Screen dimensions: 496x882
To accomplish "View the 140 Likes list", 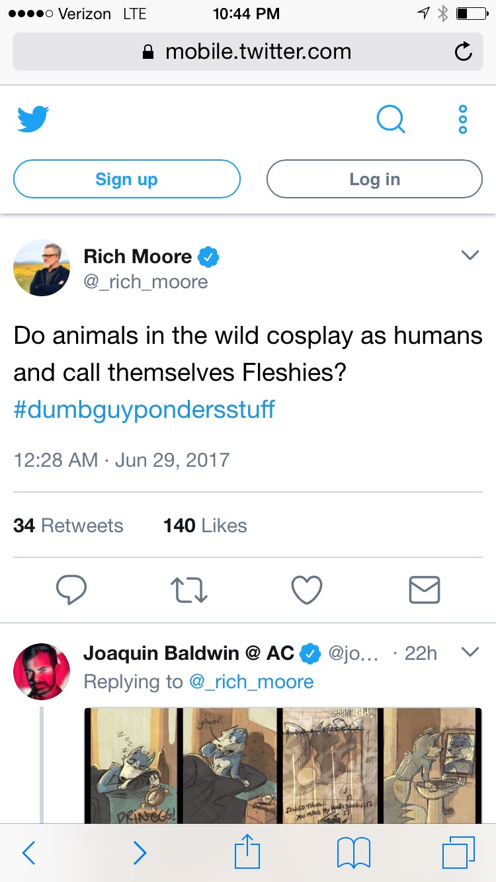I will pyautogui.click(x=205, y=526).
